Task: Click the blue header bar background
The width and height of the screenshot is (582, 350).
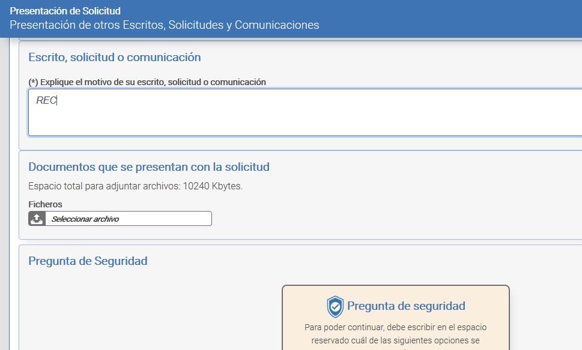Action: coord(450,18)
